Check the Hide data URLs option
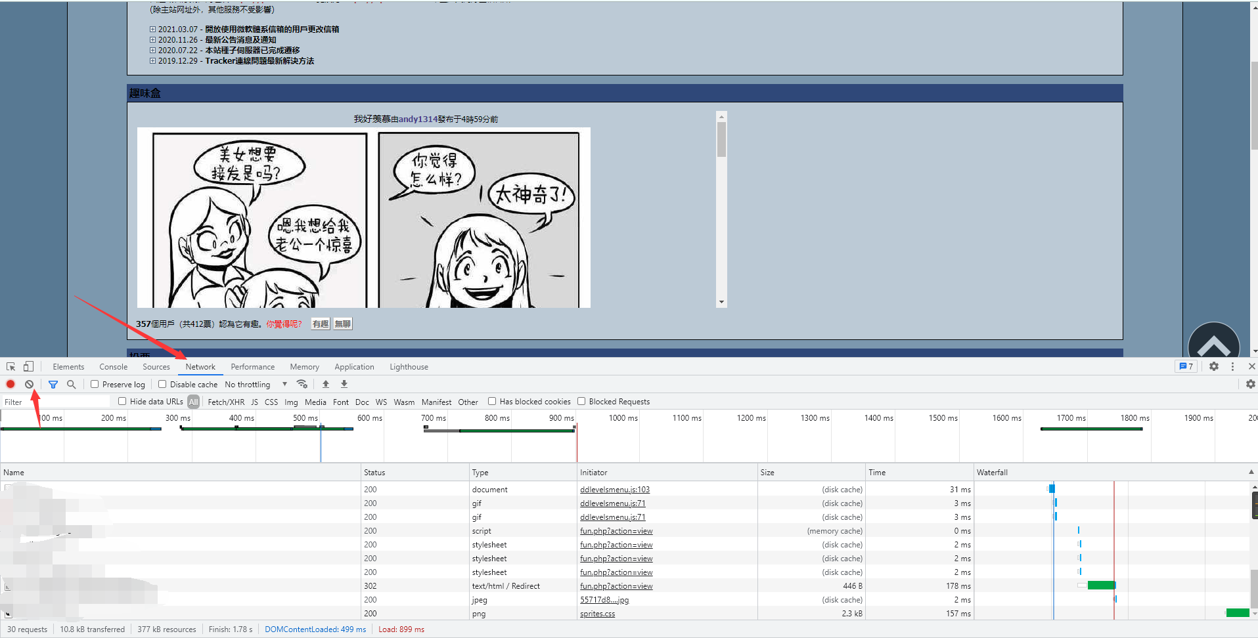This screenshot has width=1258, height=638. 122,401
